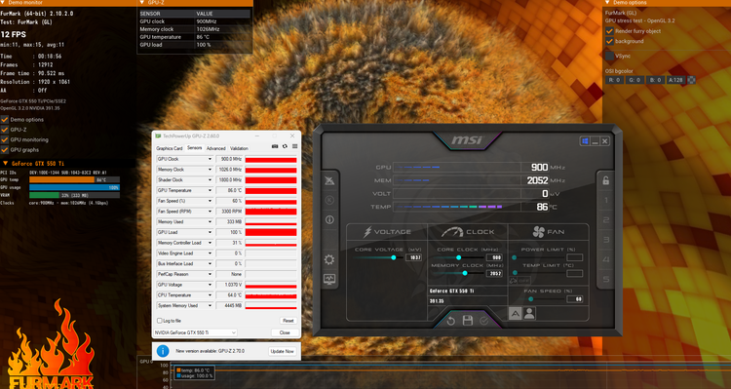Open the CPU Temperature sensor dropdown

tap(210, 295)
